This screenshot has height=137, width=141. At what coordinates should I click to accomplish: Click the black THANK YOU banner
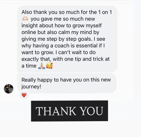click(70, 111)
